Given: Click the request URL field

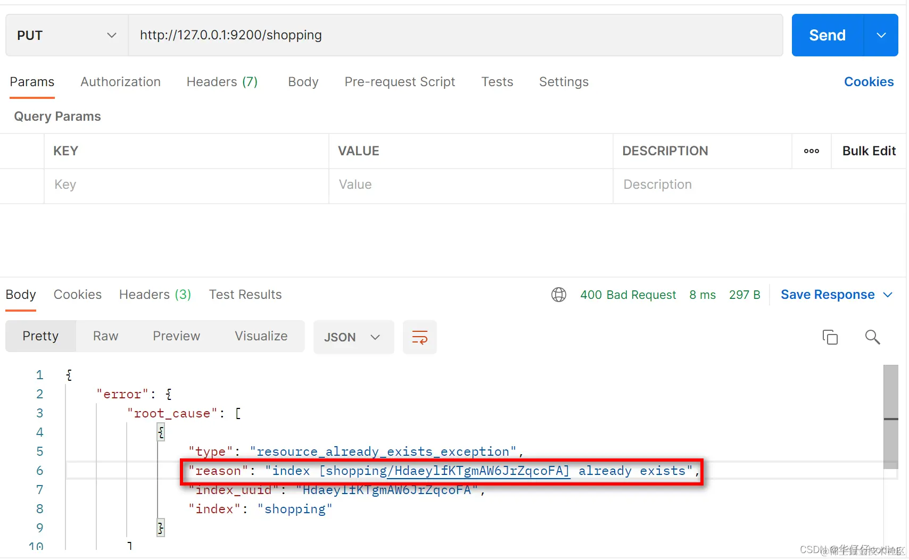Looking at the screenshot, I should [x=455, y=35].
